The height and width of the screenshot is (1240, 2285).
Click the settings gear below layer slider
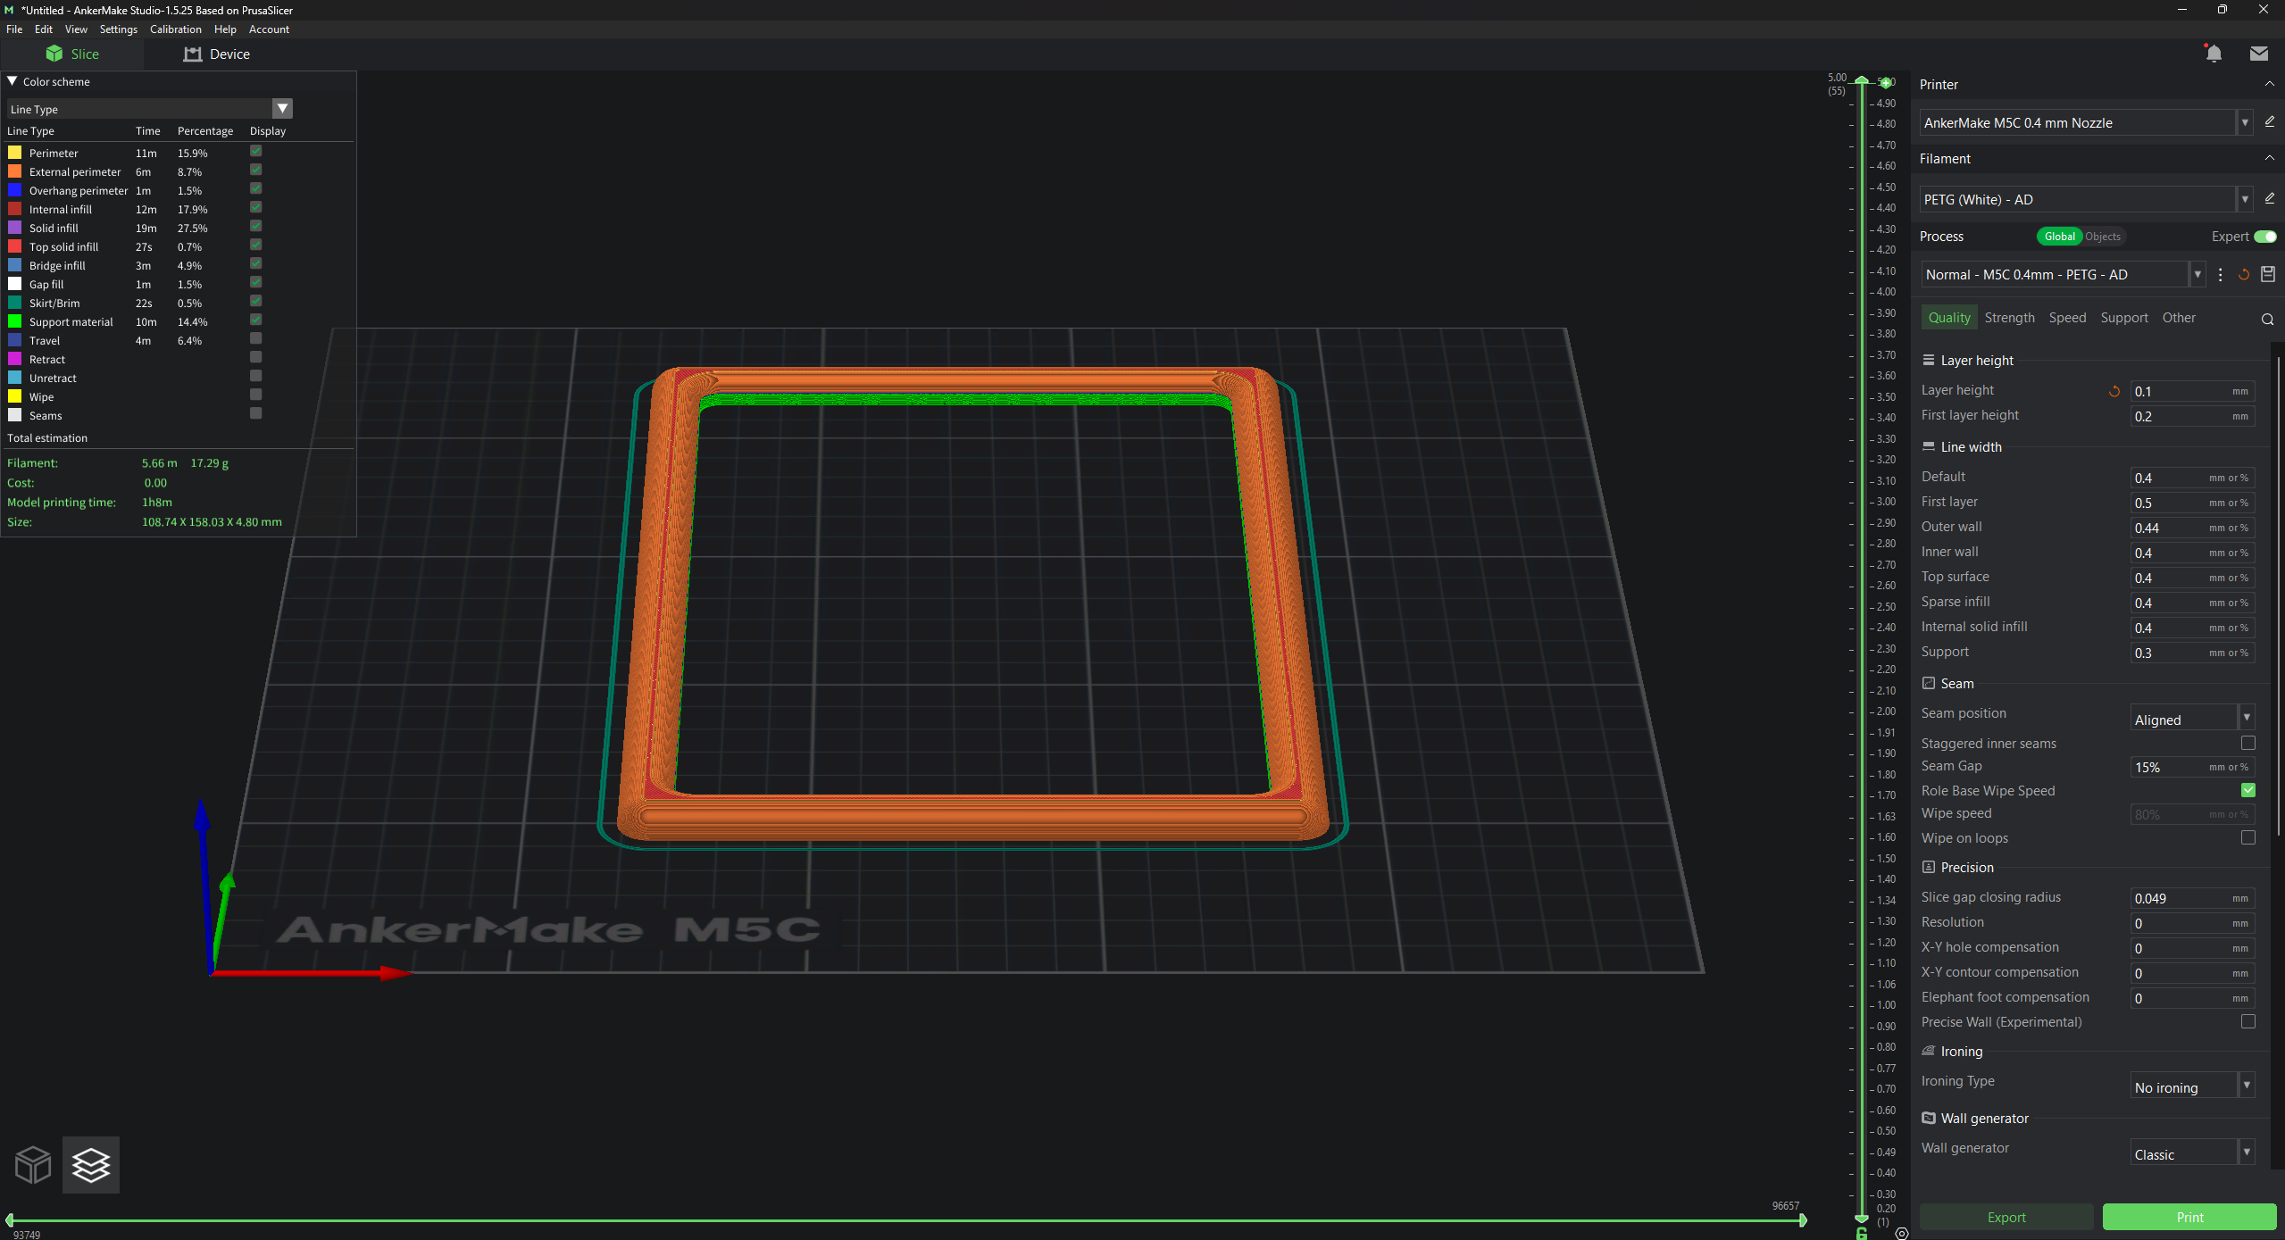[x=1901, y=1233]
